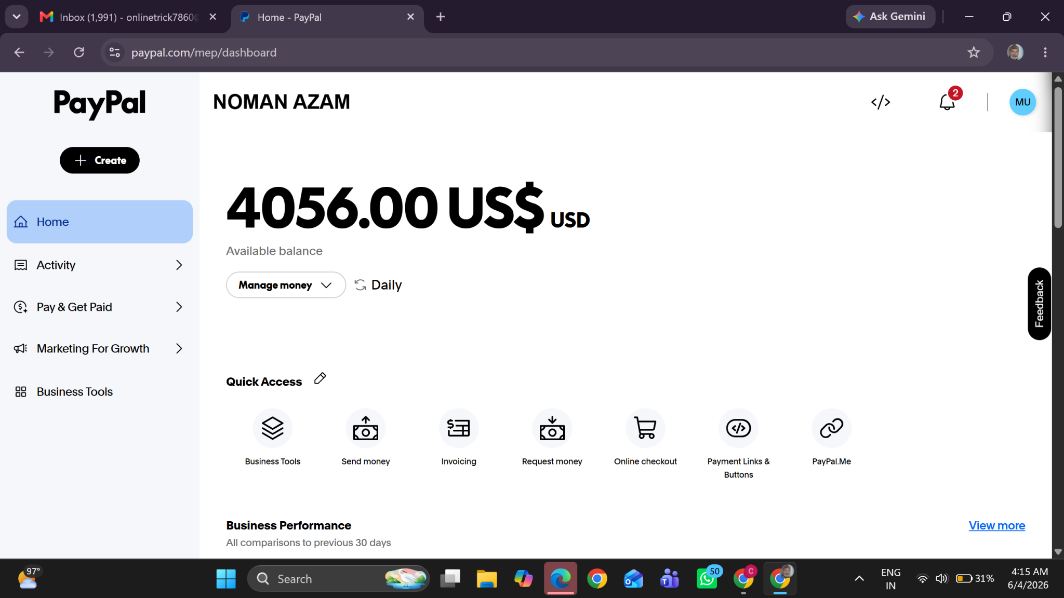Reload the PayPal dashboard page

click(x=79, y=52)
